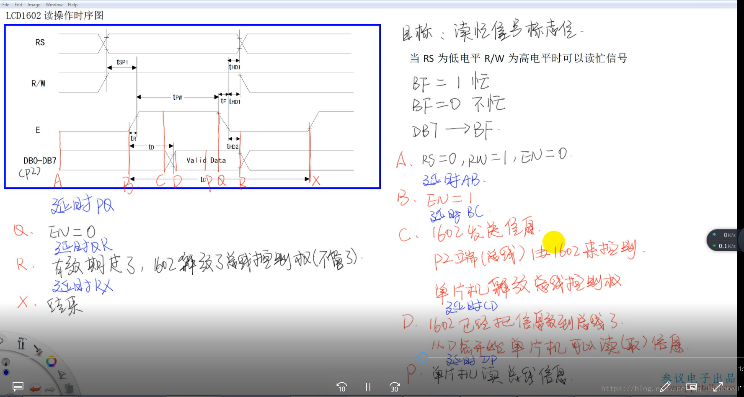The width and height of the screenshot is (744, 397).
Task: Click the red undo arrow
Action: pos(35,389)
